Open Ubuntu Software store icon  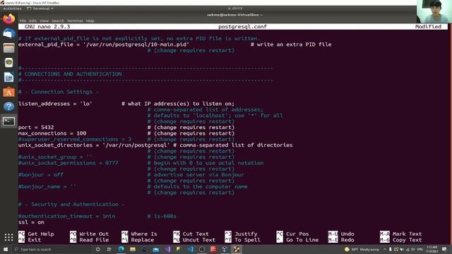pos(8,92)
